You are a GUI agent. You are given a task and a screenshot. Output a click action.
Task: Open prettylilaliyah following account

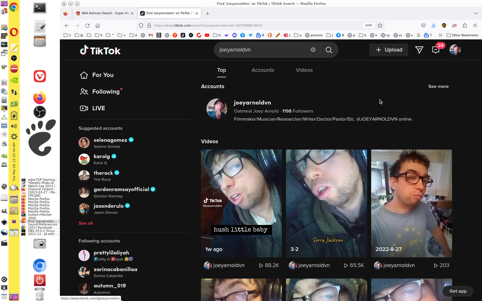pos(106,255)
